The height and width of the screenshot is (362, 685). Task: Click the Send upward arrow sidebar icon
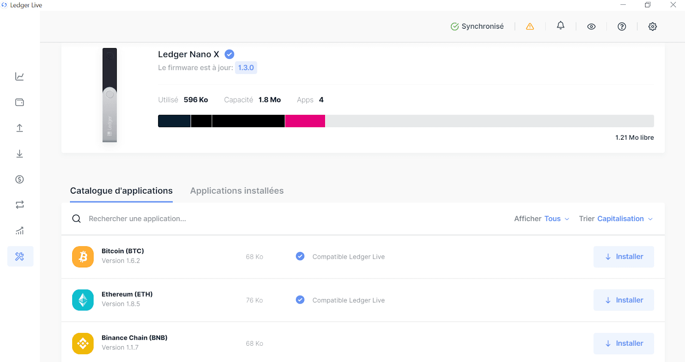click(x=20, y=128)
